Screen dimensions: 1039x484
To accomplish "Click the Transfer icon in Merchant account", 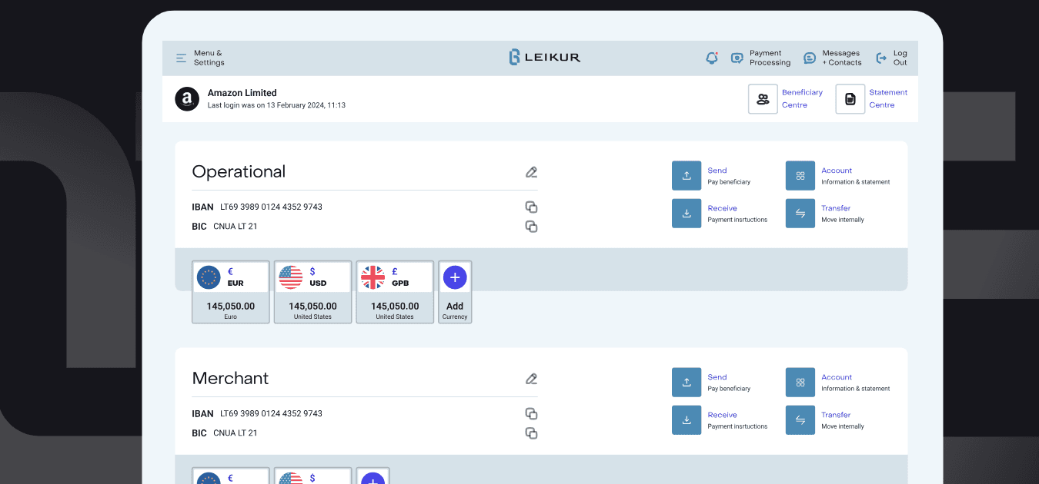I will pyautogui.click(x=800, y=420).
